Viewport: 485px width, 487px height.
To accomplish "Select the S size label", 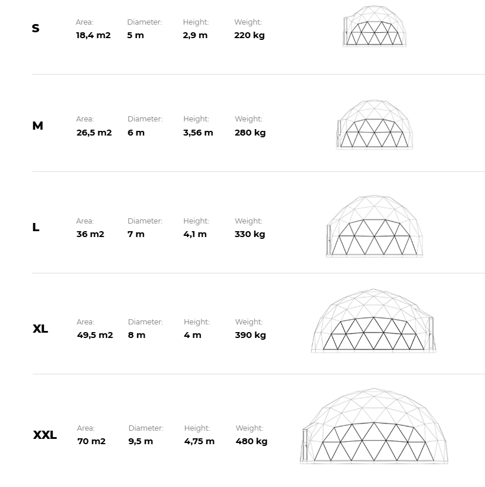I will coord(36,28).
